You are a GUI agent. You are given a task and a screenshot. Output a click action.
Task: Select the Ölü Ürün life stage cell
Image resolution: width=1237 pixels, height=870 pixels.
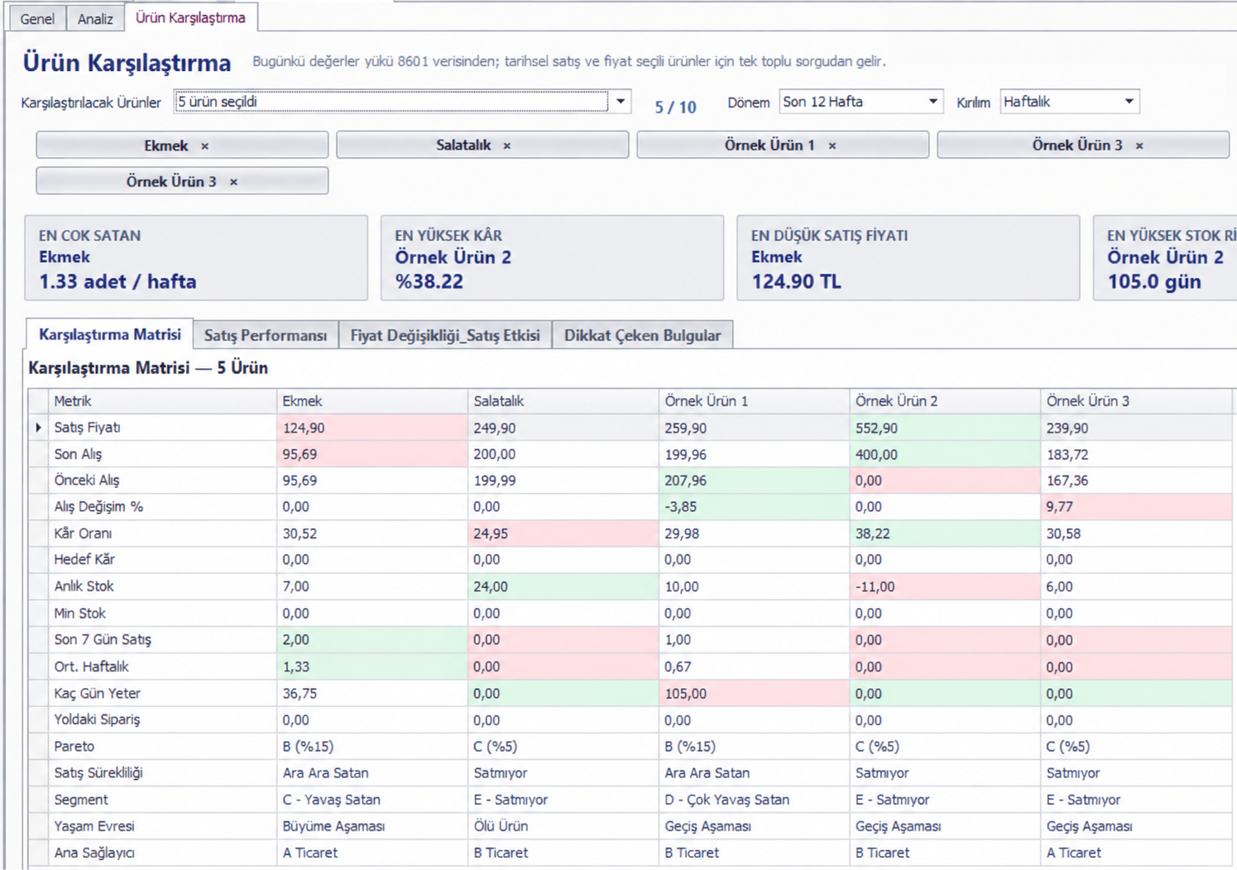click(x=563, y=826)
